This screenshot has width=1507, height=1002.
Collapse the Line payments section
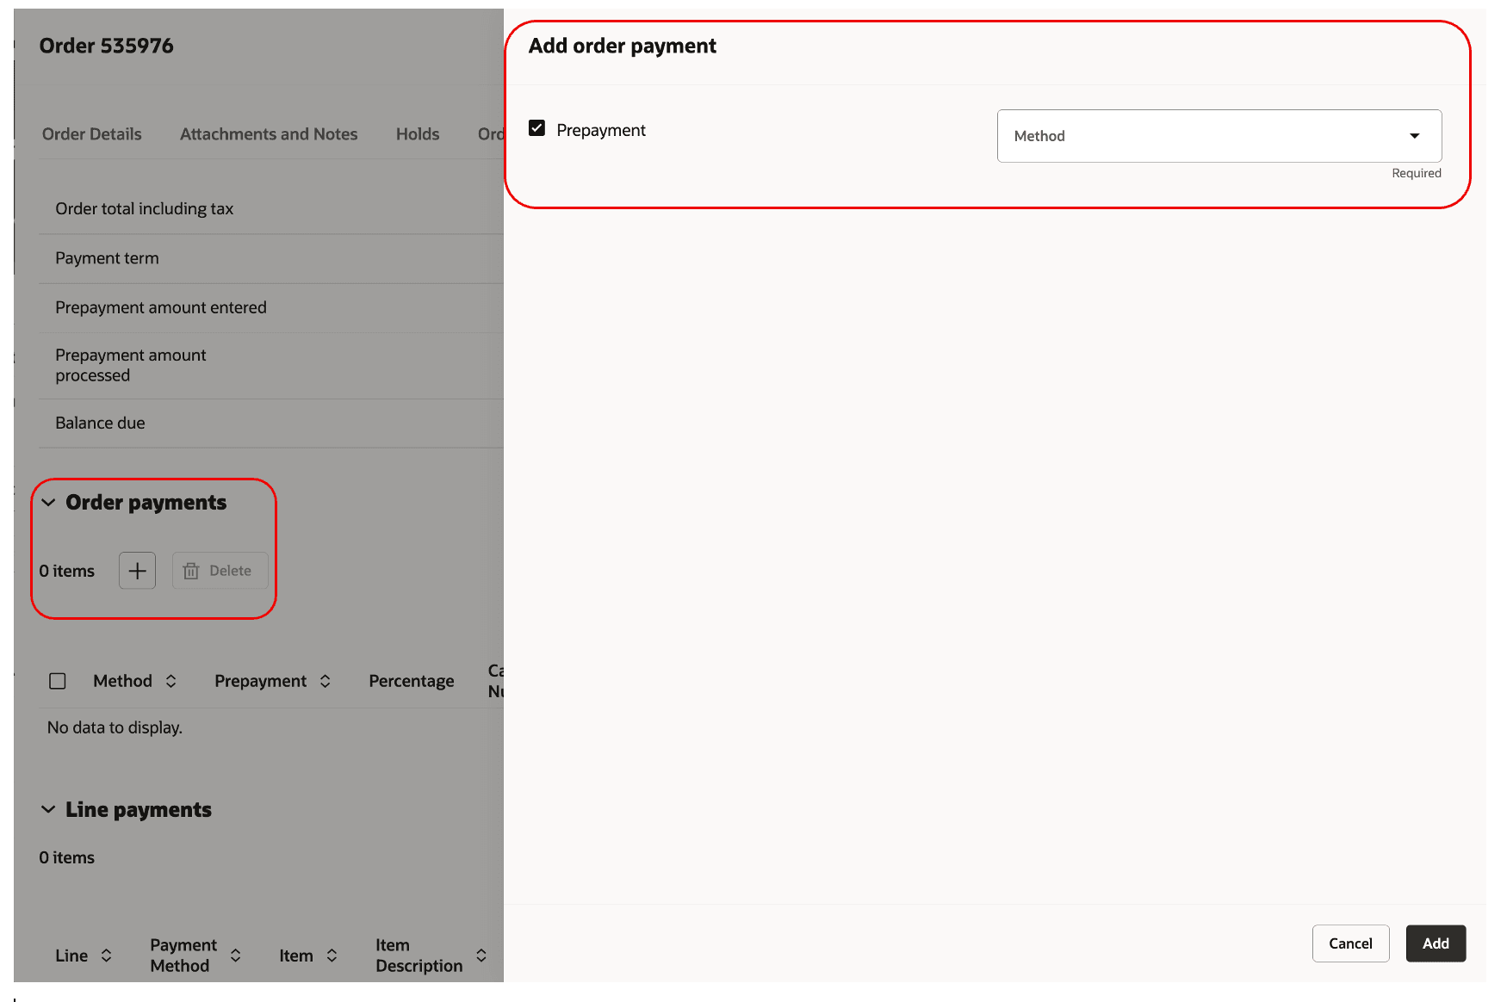click(x=47, y=808)
